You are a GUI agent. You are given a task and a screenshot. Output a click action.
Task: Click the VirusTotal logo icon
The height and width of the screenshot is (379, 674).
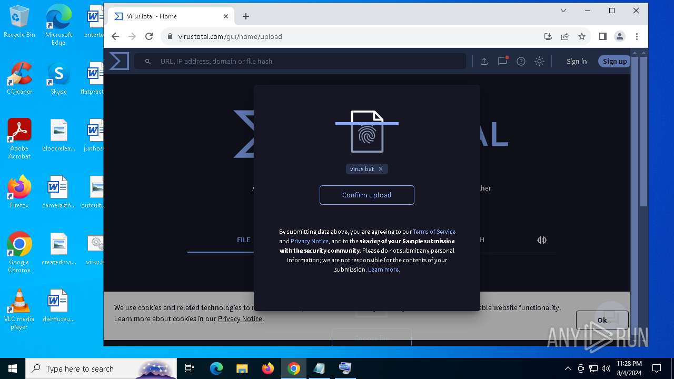[x=119, y=61]
